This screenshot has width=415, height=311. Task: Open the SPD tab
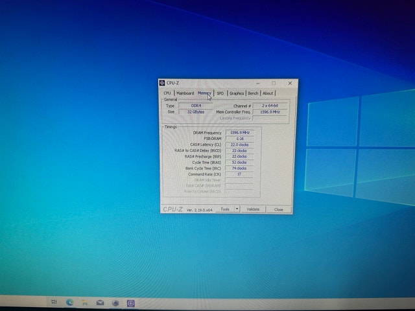click(x=220, y=93)
